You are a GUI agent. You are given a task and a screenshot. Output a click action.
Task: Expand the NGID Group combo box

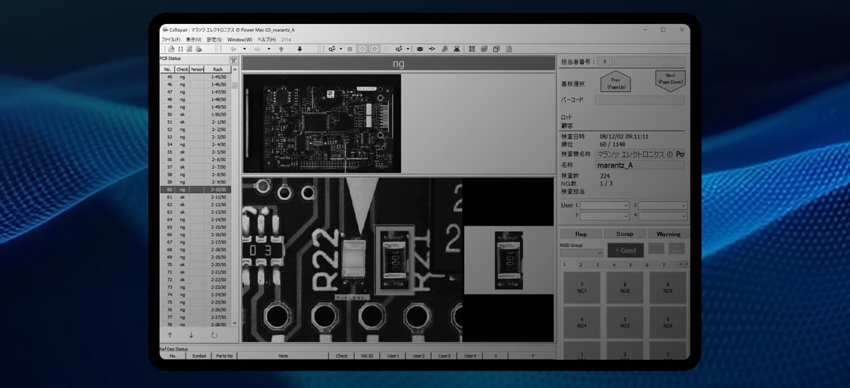[581, 253]
